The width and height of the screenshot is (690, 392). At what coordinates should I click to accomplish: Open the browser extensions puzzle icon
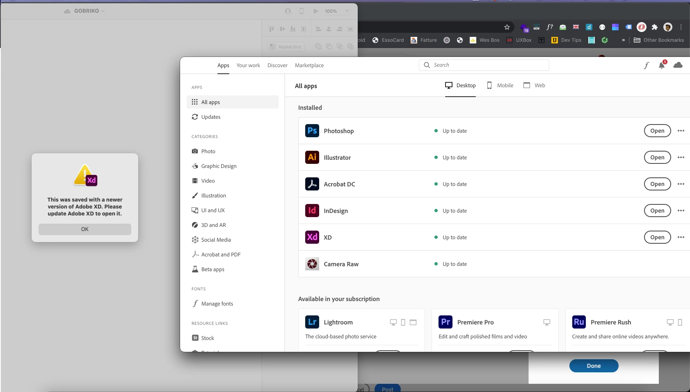pyautogui.click(x=655, y=27)
